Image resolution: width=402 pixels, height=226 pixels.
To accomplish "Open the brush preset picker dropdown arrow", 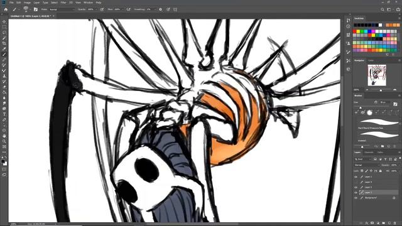I will point(30,9).
